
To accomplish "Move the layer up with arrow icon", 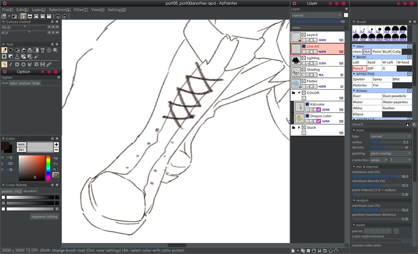I will click(331, 251).
